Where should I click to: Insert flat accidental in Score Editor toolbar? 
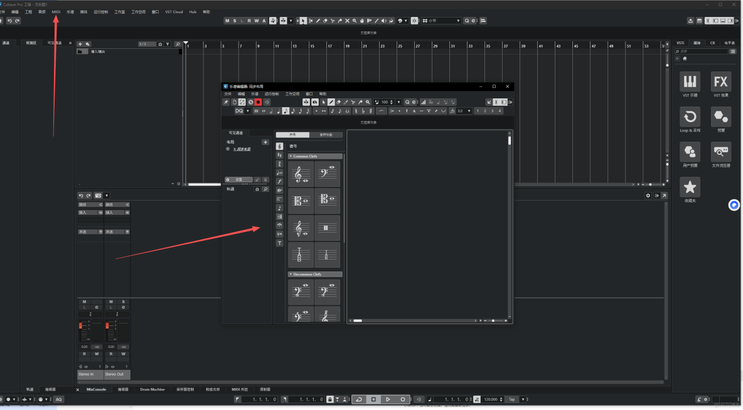[363, 111]
